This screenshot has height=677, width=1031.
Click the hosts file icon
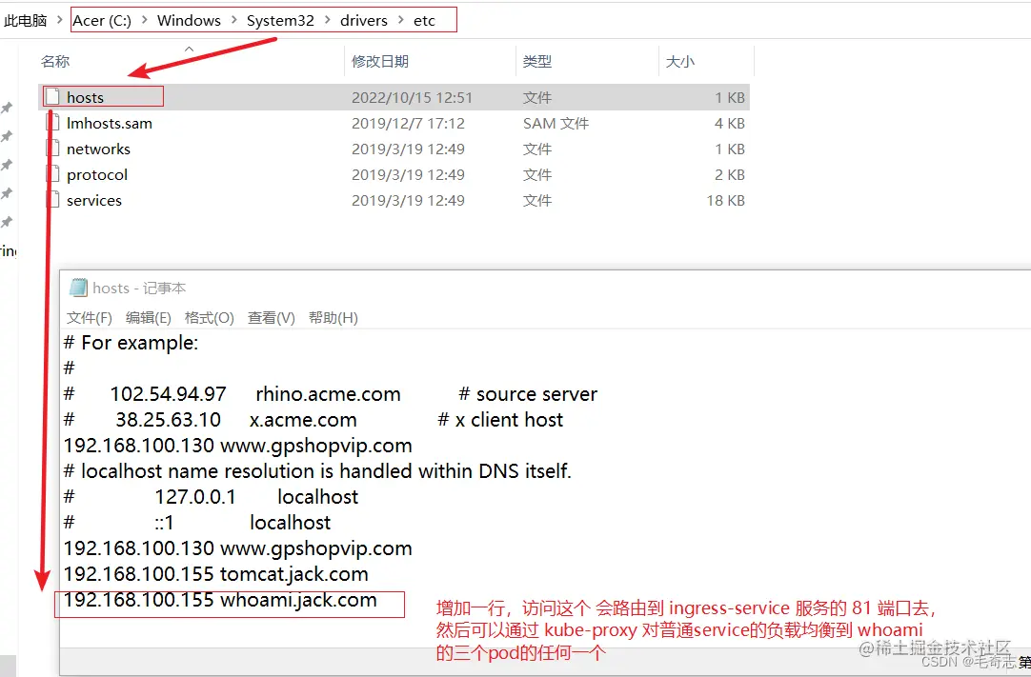[x=52, y=96]
